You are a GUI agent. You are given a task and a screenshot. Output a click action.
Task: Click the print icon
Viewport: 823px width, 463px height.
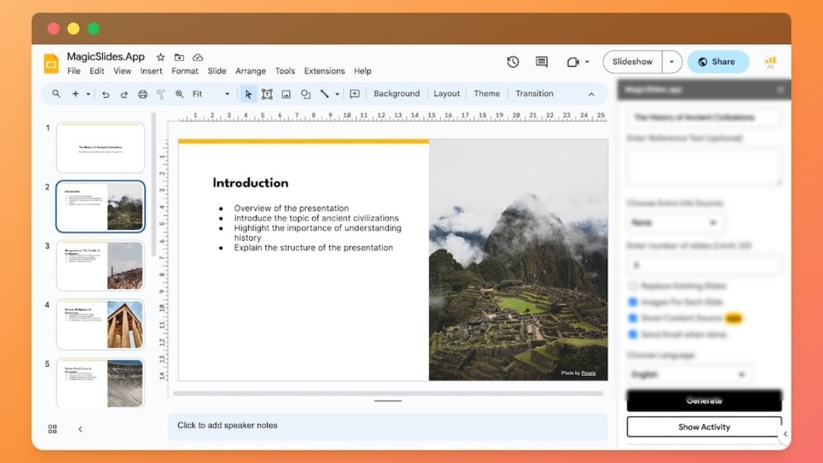pyautogui.click(x=143, y=94)
